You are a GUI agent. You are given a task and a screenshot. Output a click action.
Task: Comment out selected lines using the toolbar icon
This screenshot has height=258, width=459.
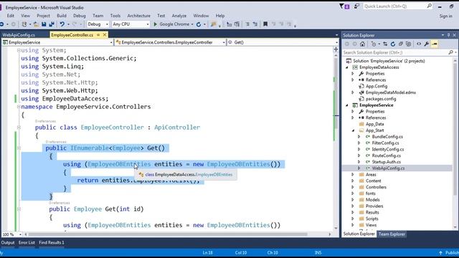pos(247,24)
